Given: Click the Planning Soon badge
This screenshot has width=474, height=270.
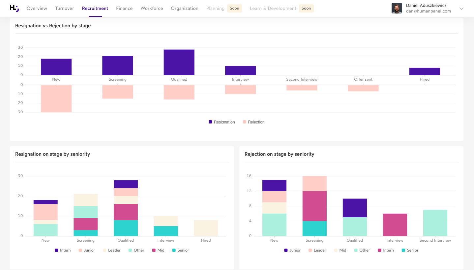Looking at the screenshot, I should point(234,8).
